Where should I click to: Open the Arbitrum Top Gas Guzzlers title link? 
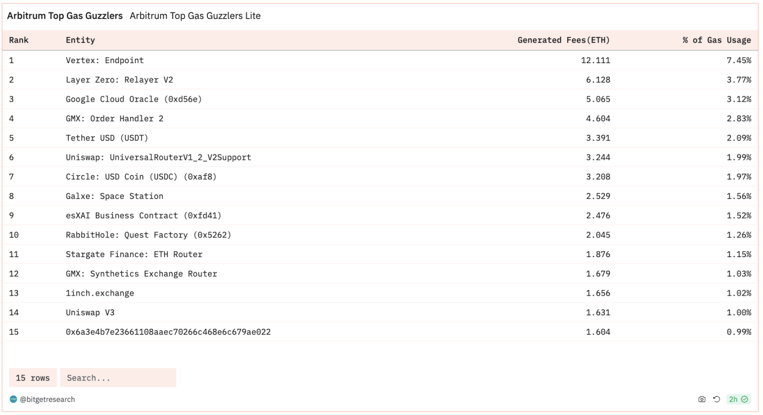coord(65,16)
